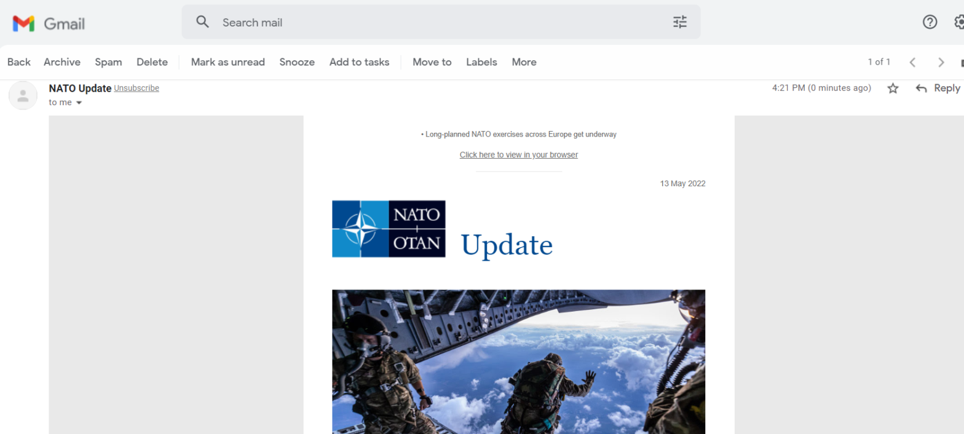964x434 pixels.
Task: Click the Gmail logo icon
Action: (23, 23)
